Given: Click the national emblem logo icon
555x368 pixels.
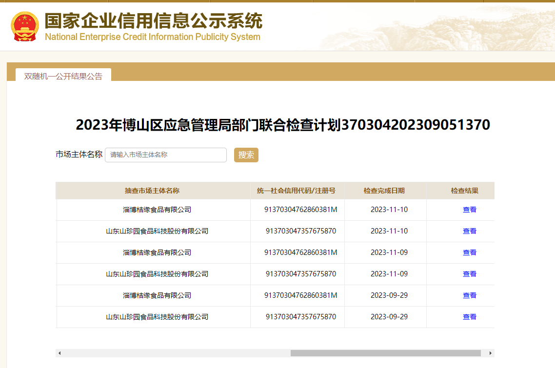Looking at the screenshot, I should tap(25, 26).
